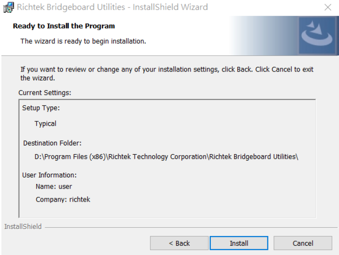Close the InstallShield Wizard window
339x255 pixels.
coord(328,7)
